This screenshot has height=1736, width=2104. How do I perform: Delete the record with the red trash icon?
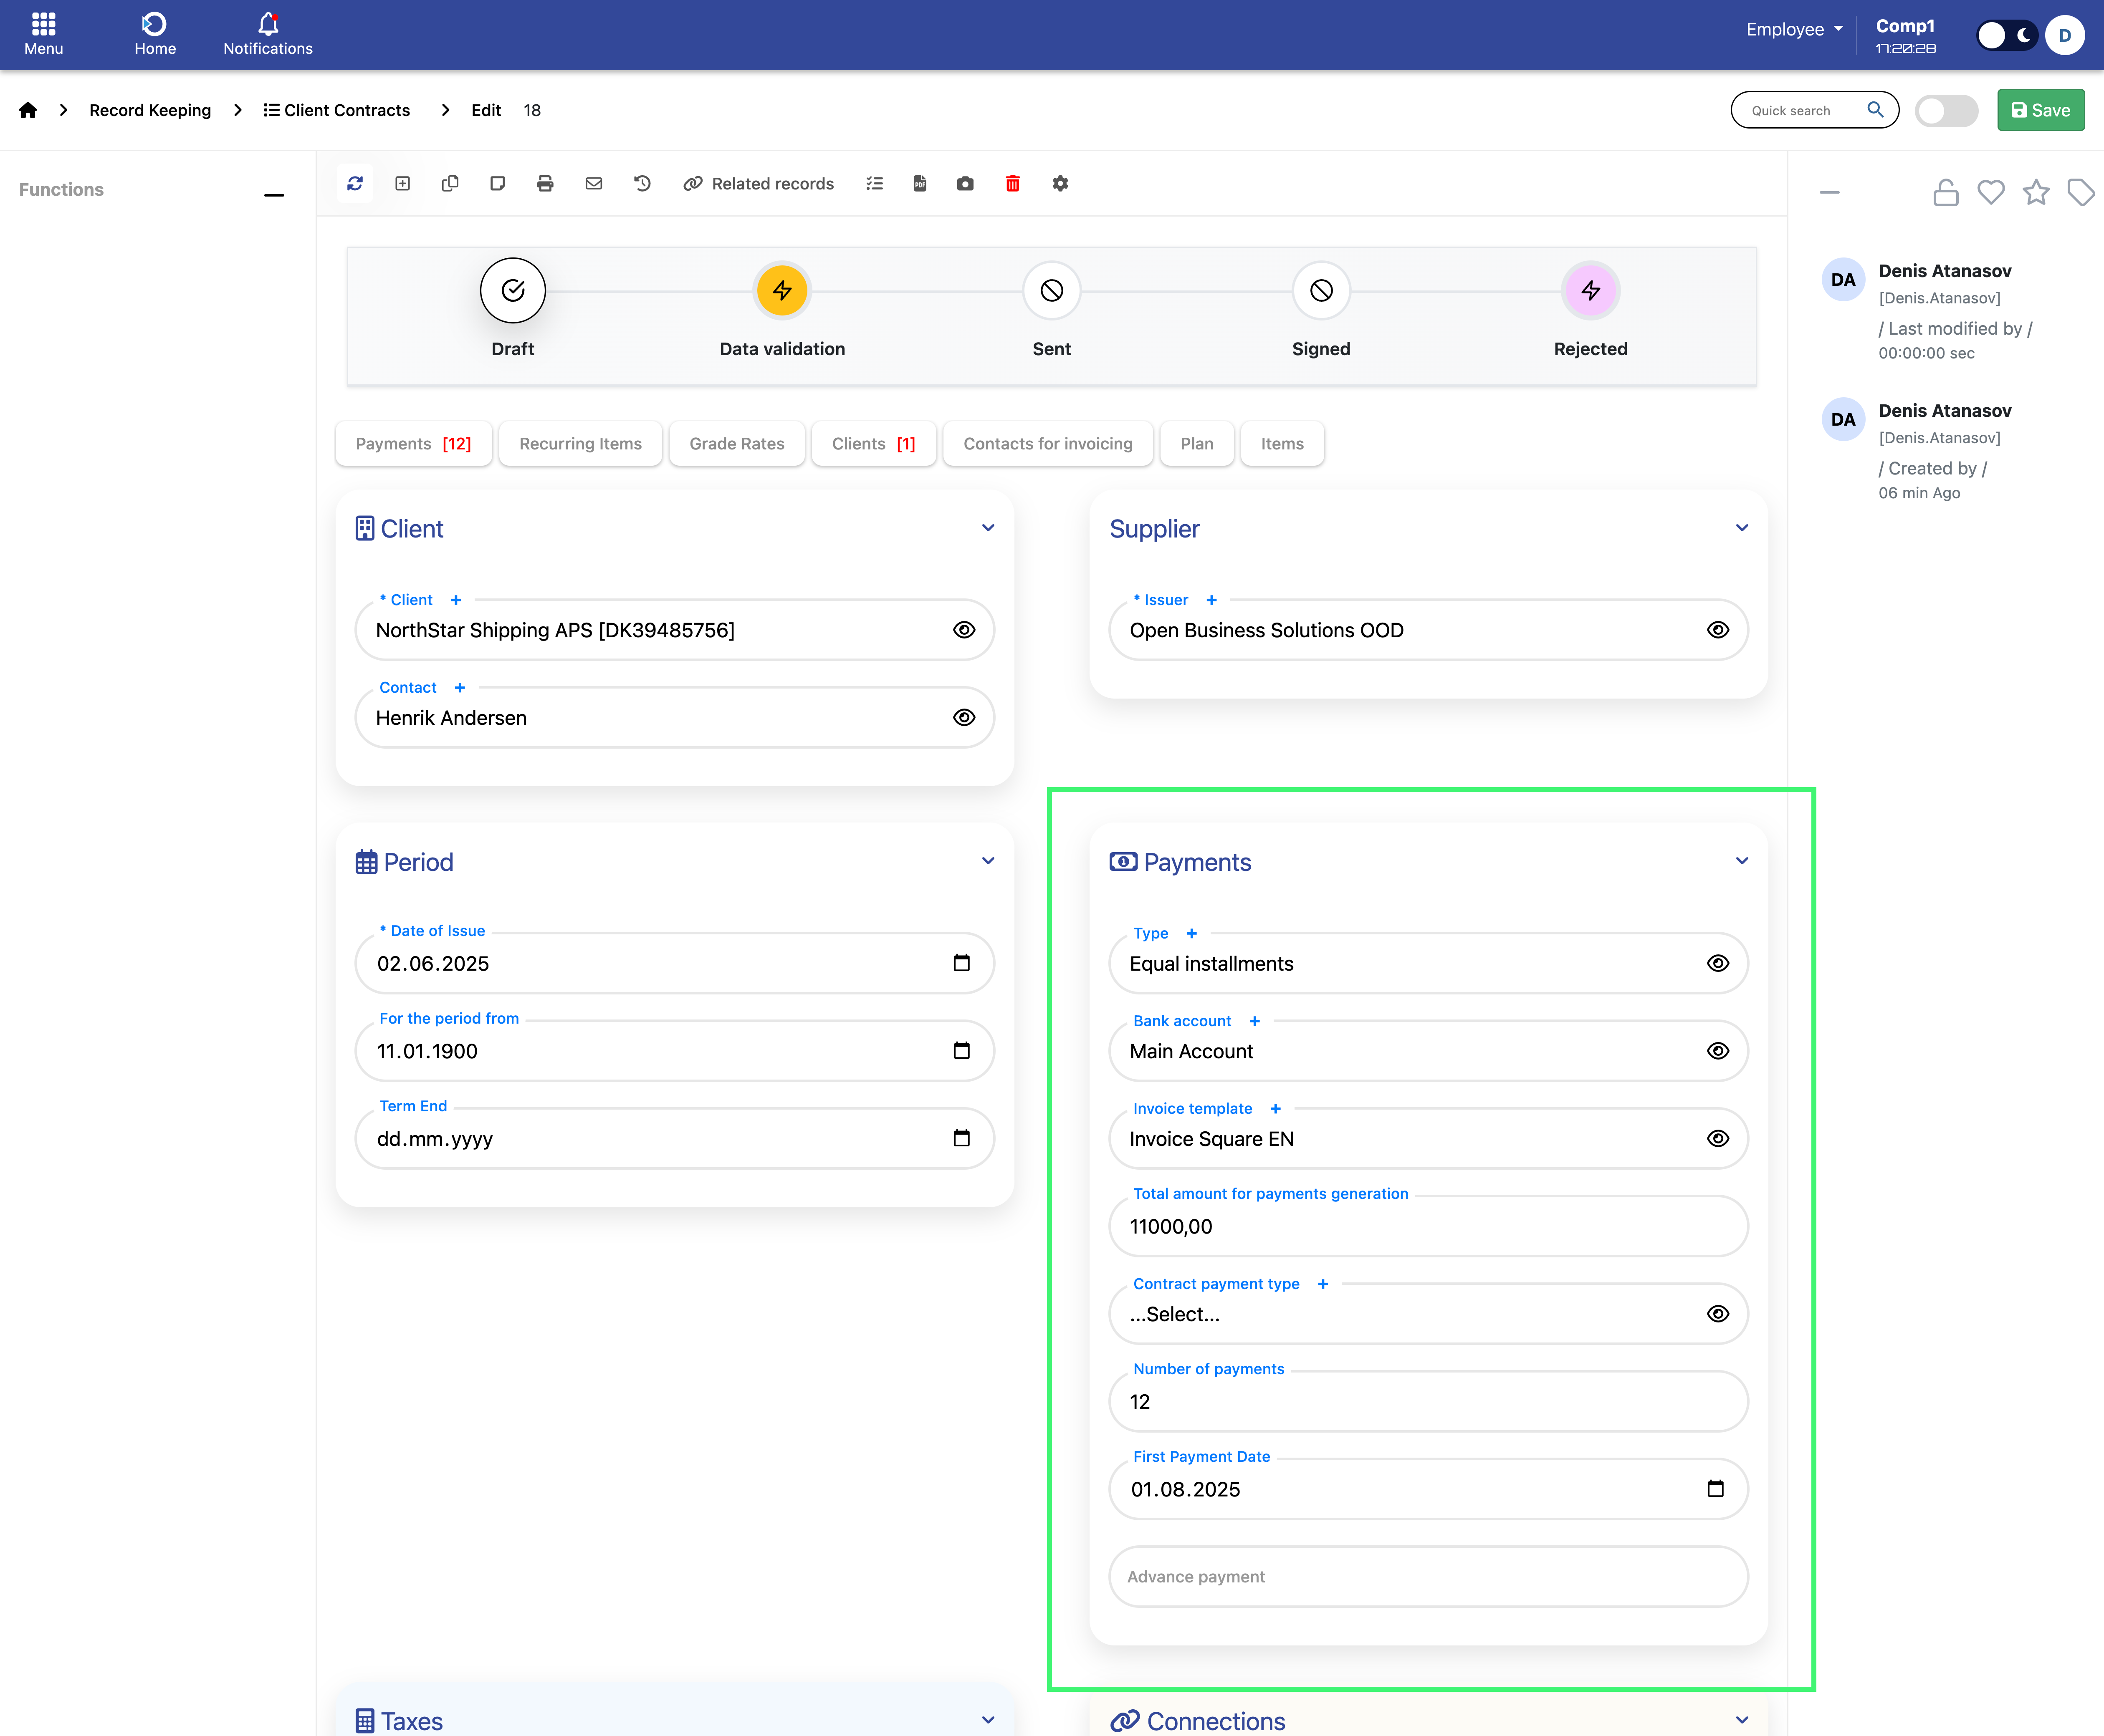coord(1012,183)
